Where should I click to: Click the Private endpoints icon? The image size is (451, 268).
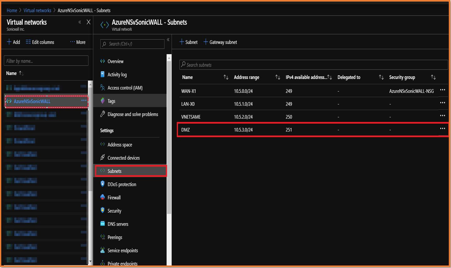click(102, 263)
